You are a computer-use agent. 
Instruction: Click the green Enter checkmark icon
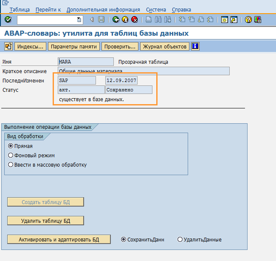tap(8, 20)
